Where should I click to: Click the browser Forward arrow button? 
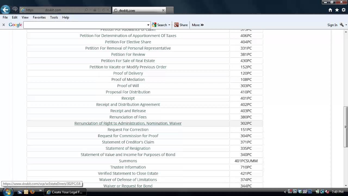(15, 10)
